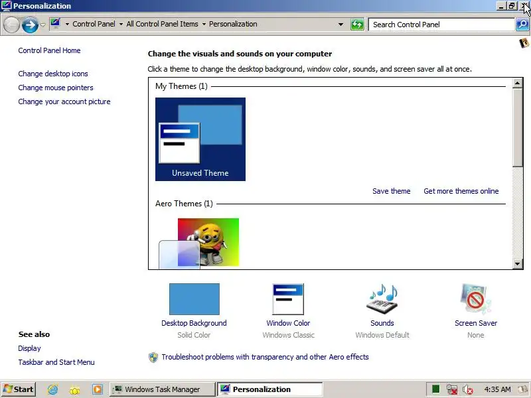Click the Personalization breadcrumb
The width and height of the screenshot is (531, 398).
coord(233,24)
